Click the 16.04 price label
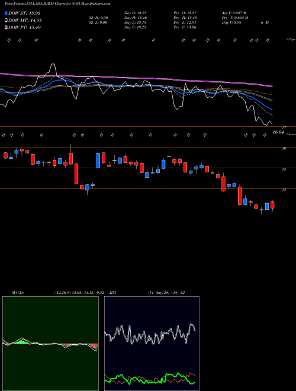This screenshot has height=391, width=296. [278, 133]
